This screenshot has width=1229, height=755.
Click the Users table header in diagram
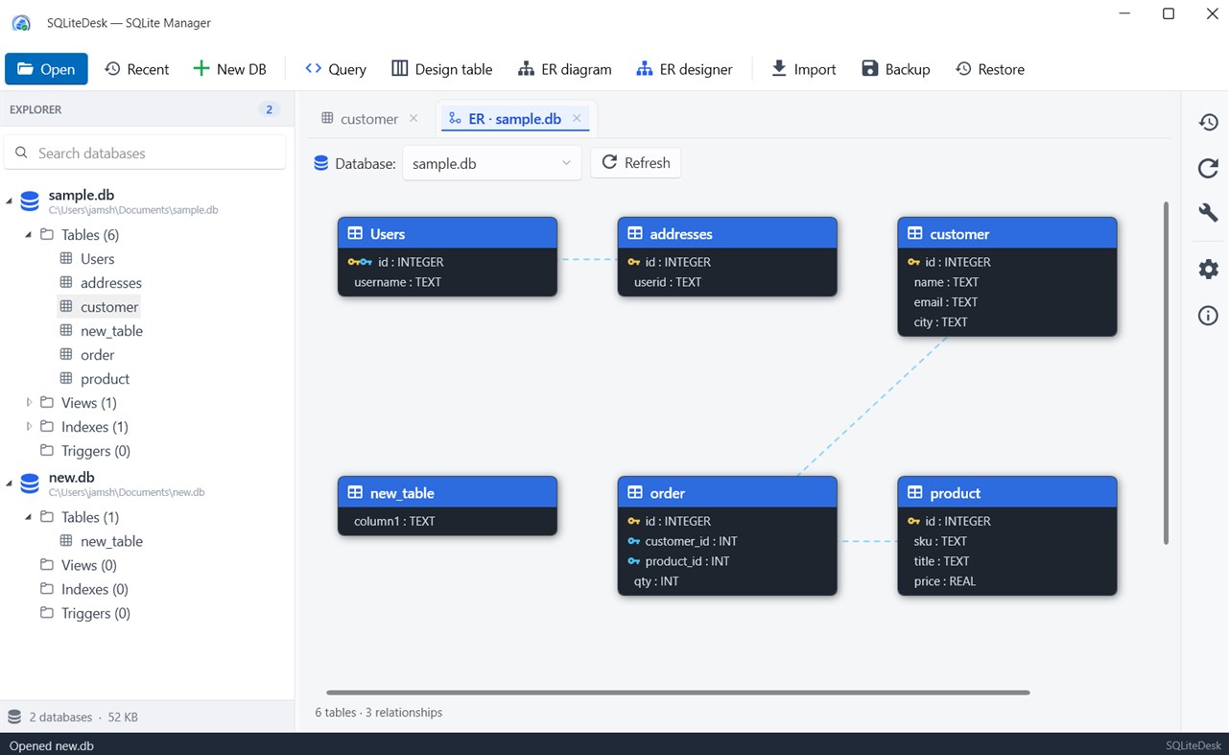447,233
